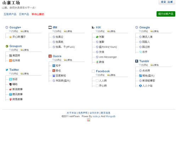The height and width of the screenshot is (141, 177).
Task: Switch to the 互联网产品 tab
Action: click(10, 14)
